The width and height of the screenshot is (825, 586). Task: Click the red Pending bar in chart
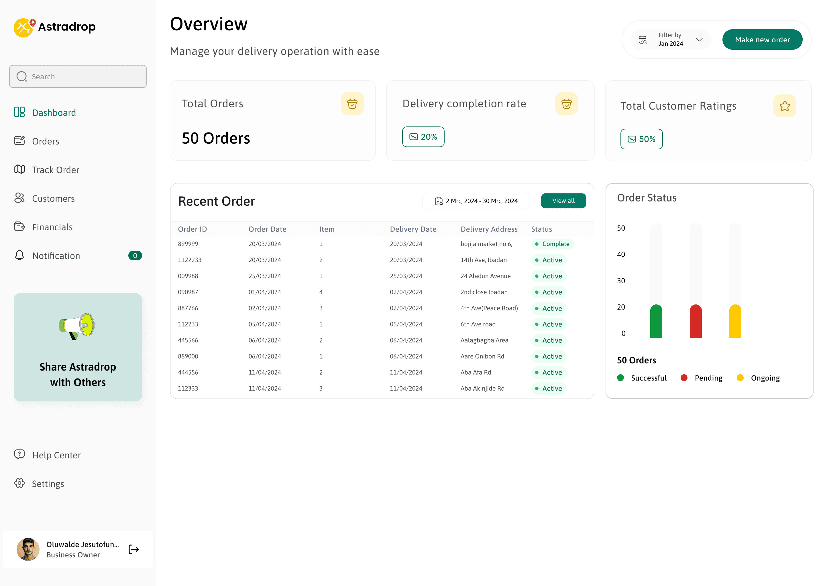click(x=695, y=321)
